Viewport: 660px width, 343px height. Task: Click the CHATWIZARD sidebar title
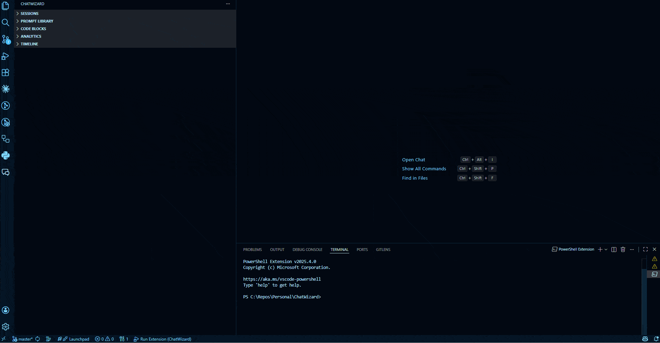[x=33, y=4]
